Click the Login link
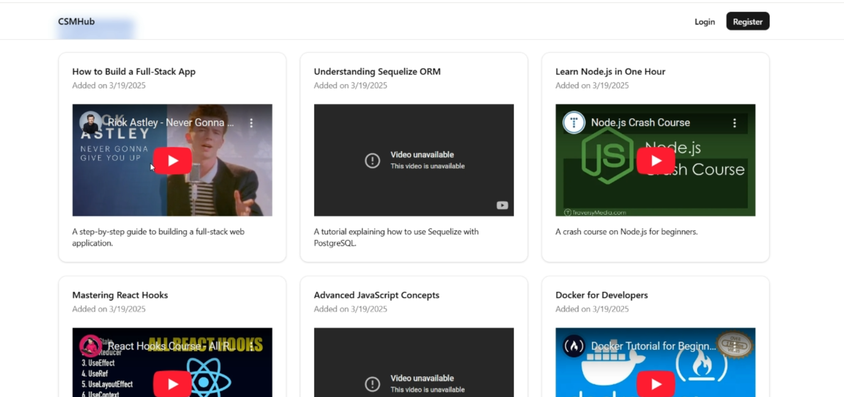The height and width of the screenshot is (397, 844). (704, 22)
